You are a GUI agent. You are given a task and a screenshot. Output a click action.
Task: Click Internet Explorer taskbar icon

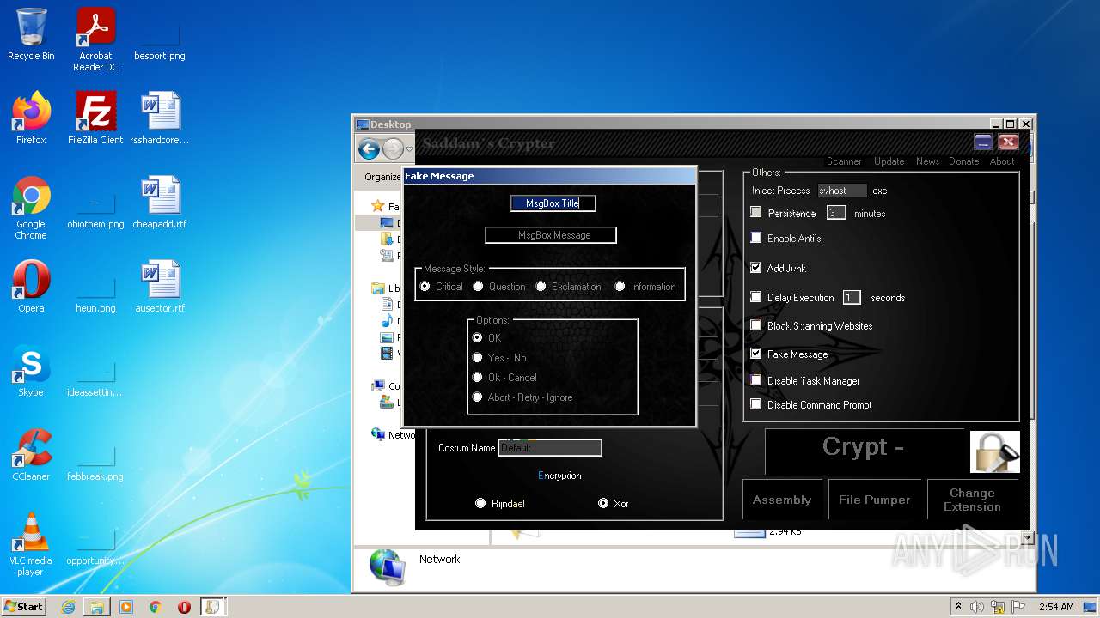coord(68,607)
